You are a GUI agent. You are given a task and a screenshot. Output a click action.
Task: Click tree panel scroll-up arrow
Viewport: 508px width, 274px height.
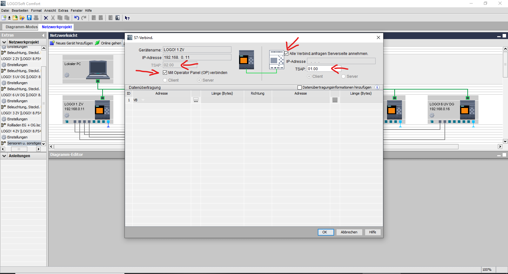pyautogui.click(x=43, y=48)
